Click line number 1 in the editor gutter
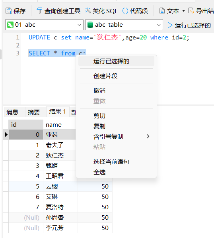This screenshot has height=238, width=214. 18,37
